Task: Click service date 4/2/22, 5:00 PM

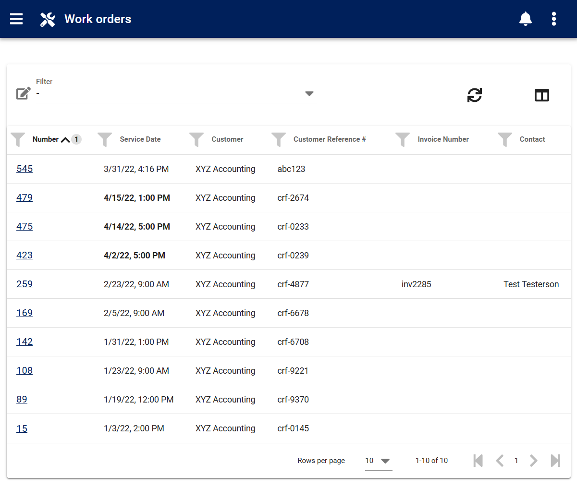Action: tap(135, 255)
